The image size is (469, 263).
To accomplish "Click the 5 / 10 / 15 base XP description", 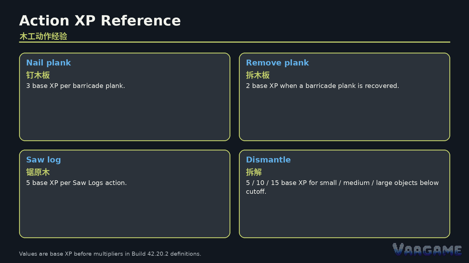I will pyautogui.click(x=342, y=187).
